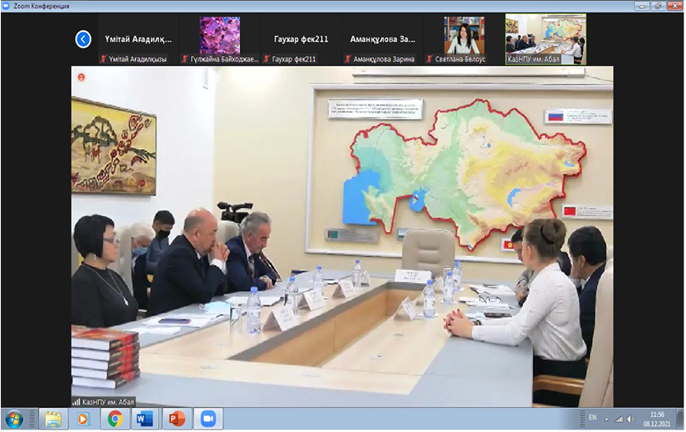Click the Windows Start button
Image resolution: width=686 pixels, height=432 pixels.
click(15, 419)
